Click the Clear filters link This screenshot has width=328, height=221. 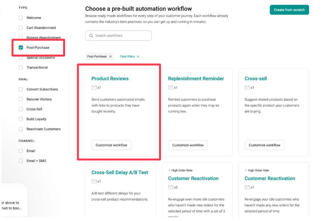(127, 56)
